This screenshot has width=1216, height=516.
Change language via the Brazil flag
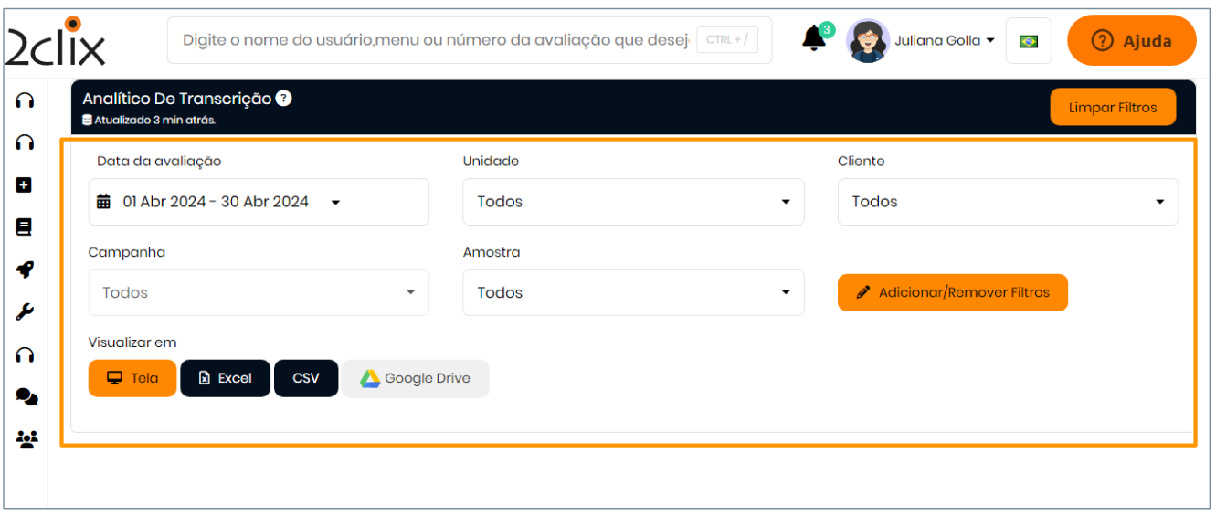1029,41
